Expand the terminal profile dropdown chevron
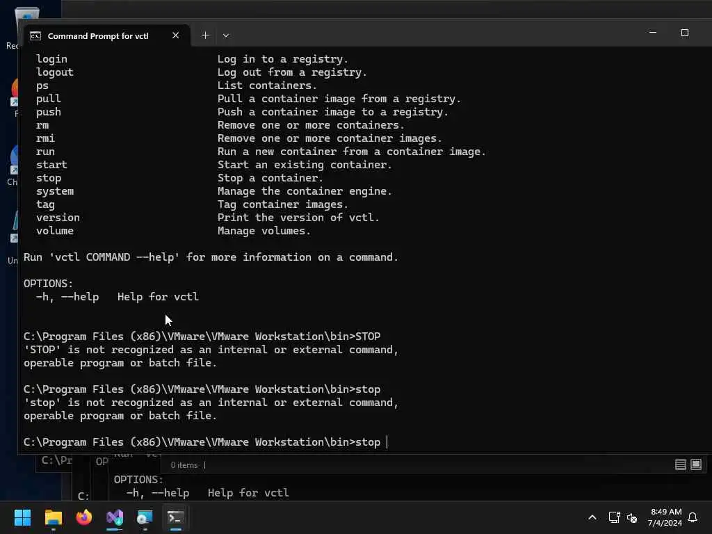712x534 pixels. tap(226, 35)
